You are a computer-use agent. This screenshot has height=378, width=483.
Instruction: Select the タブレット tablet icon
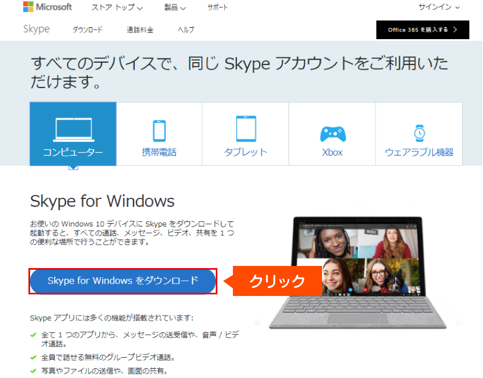(245, 129)
